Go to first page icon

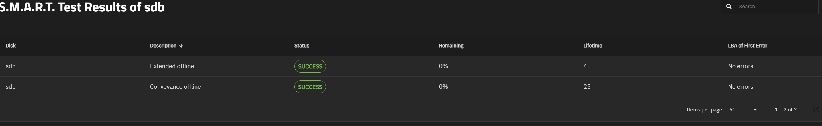click(816, 109)
